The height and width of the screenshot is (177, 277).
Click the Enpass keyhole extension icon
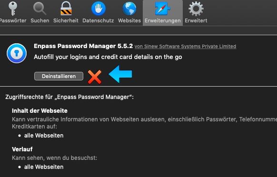(x=17, y=53)
